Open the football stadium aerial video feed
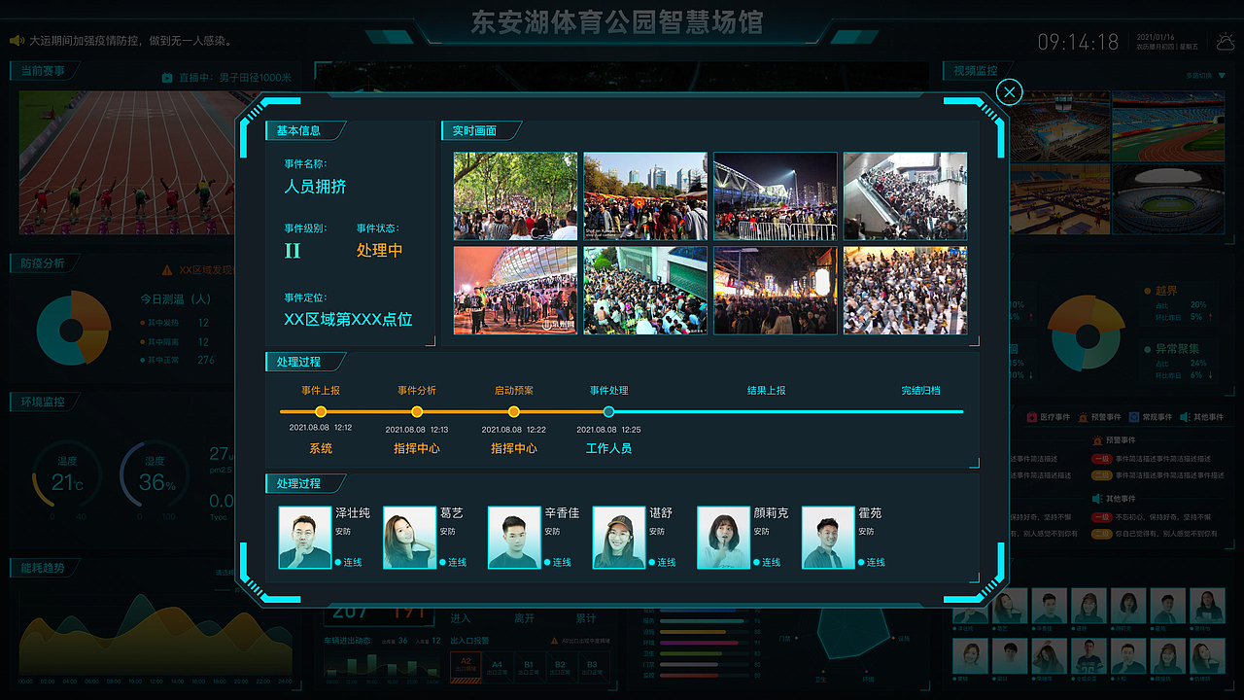 click(1168, 198)
